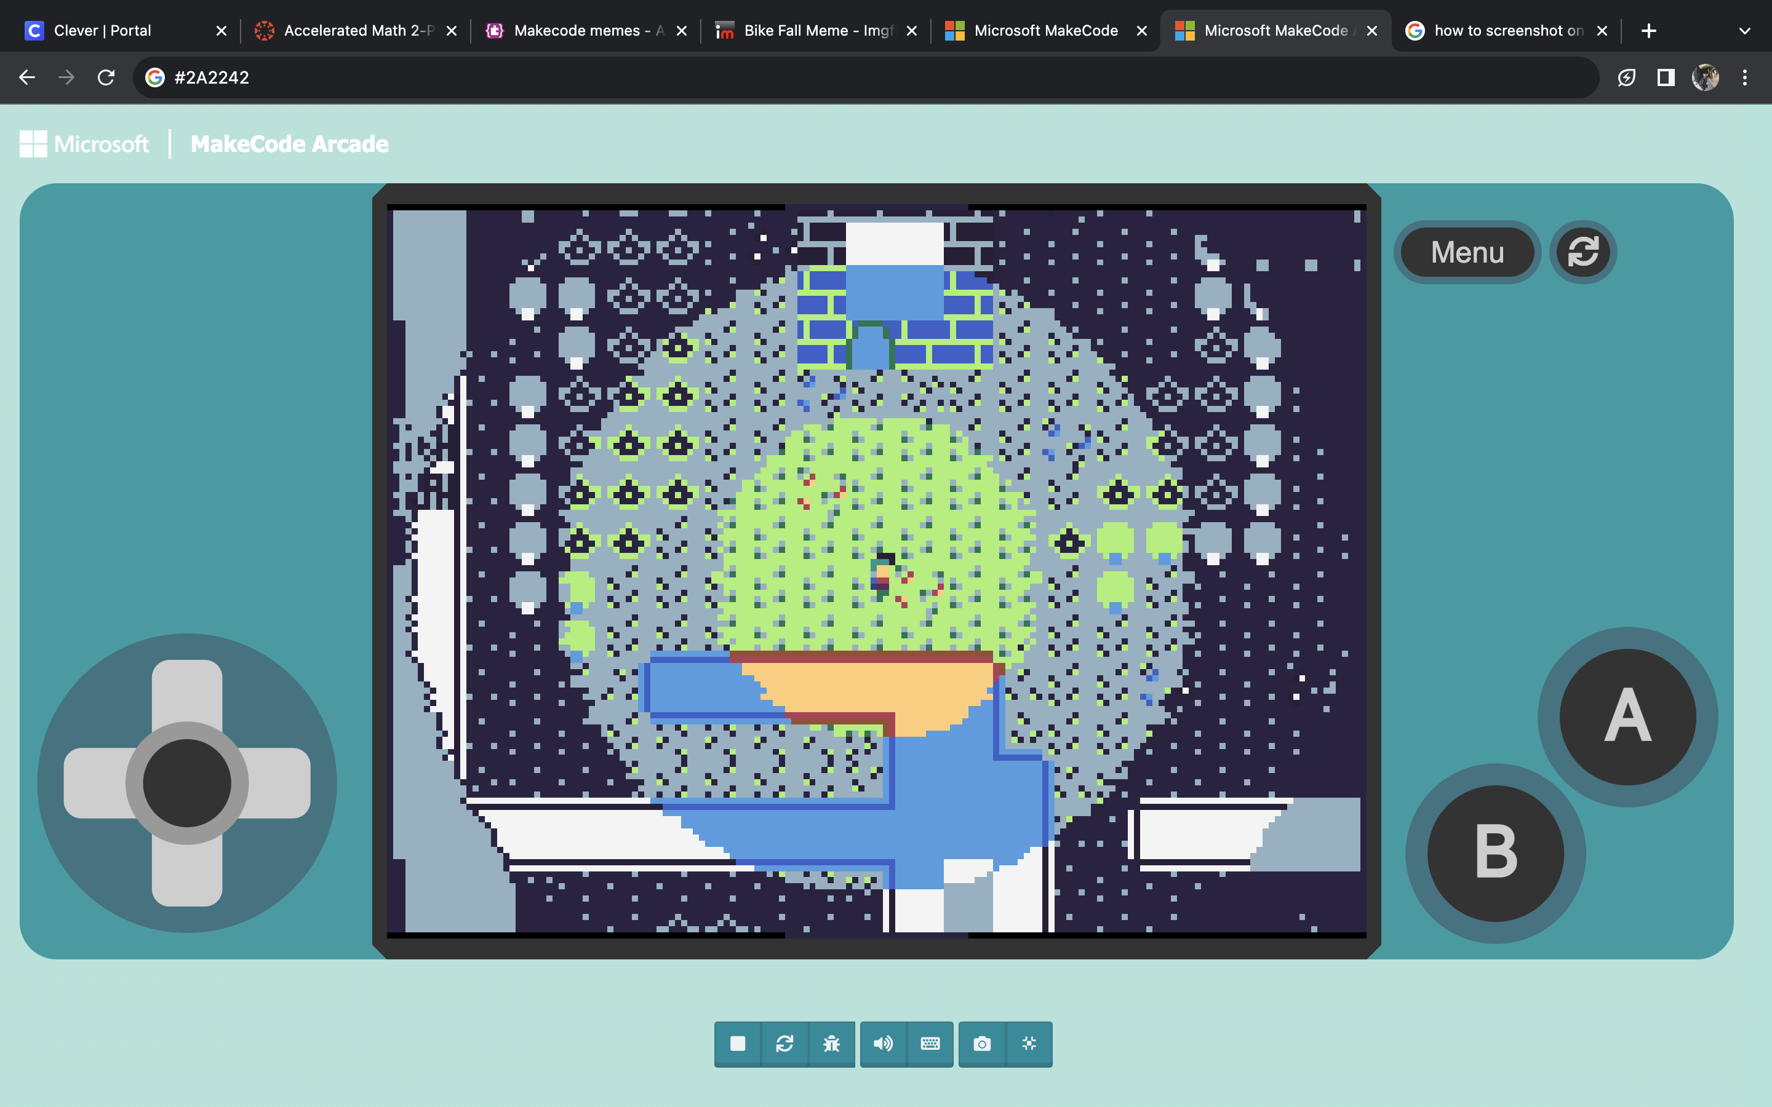The image size is (1772, 1107).
Task: Click the circular reset button beside Menu
Action: pos(1582,252)
